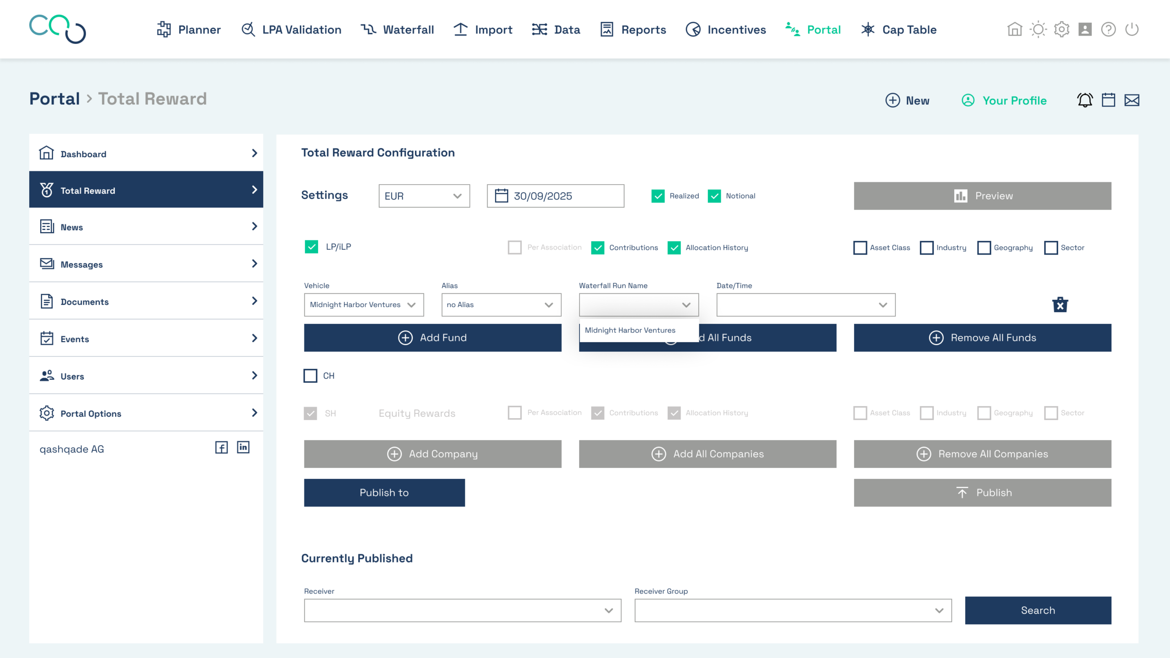Click the company logo in header
This screenshot has width=1170, height=658.
click(58, 29)
